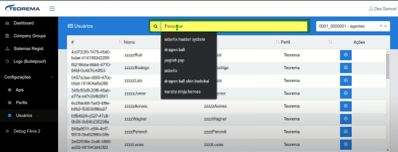This screenshot has width=398, height=152.
Task: Open gear actions for the Luis row
Action: (x=346, y=81)
